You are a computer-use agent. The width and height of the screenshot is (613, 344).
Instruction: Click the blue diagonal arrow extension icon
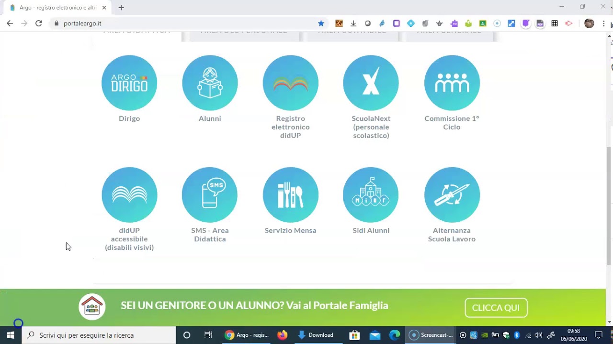(x=511, y=23)
